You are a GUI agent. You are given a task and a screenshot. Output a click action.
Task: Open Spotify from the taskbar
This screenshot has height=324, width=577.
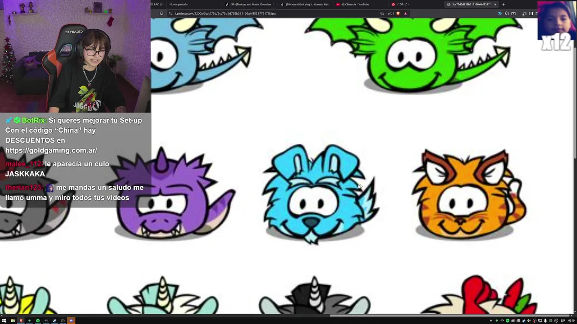pyautogui.click(x=38, y=320)
